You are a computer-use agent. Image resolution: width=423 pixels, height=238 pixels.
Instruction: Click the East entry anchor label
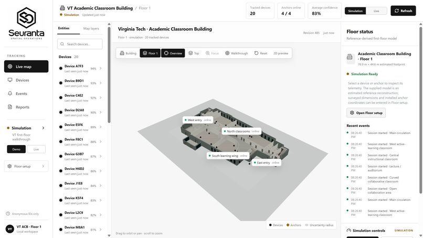point(266,163)
